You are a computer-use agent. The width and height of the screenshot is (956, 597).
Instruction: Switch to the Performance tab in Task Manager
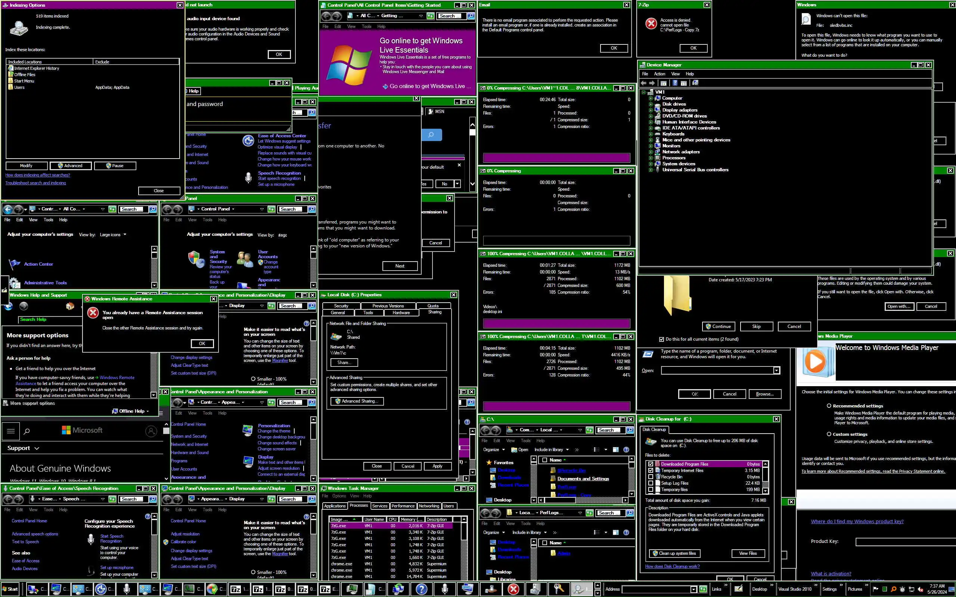pos(403,506)
